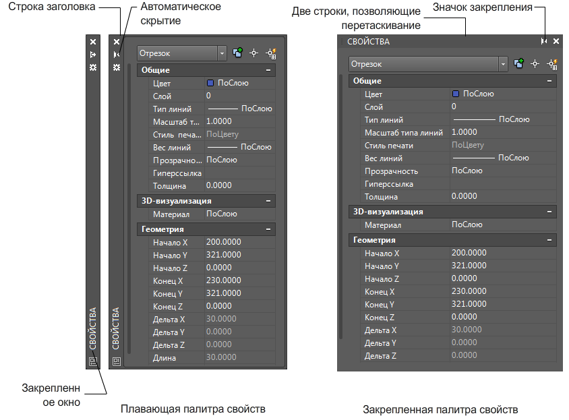Click Гиперссылка field in floating palette
The height and width of the screenshot is (420, 569).
[x=240, y=173]
